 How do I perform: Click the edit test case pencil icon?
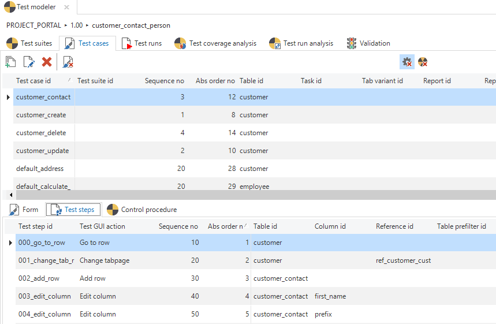[29, 62]
